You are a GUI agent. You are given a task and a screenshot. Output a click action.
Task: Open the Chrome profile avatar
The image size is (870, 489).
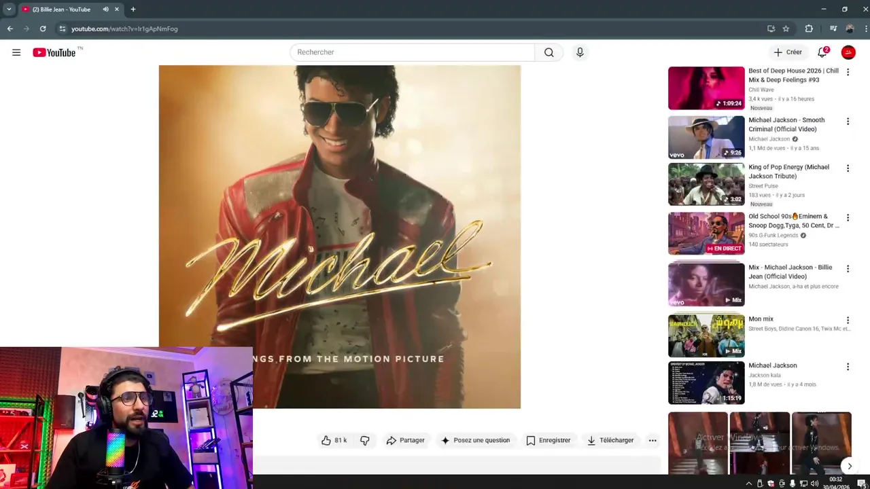click(850, 29)
